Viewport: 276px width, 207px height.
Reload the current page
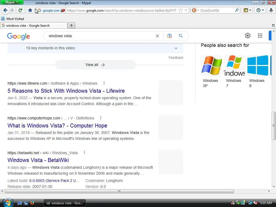pos(20,10)
